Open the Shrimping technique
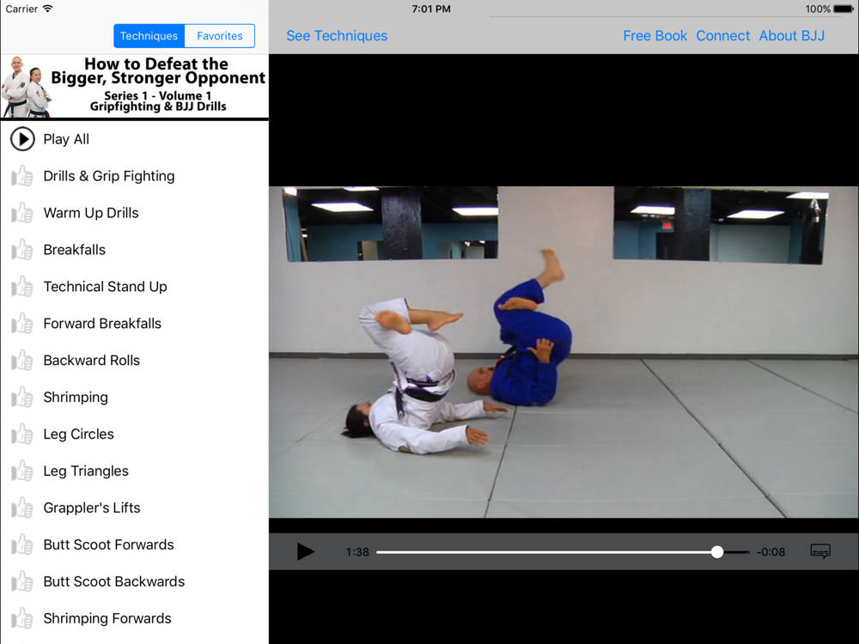The width and height of the screenshot is (859, 644). 76,397
